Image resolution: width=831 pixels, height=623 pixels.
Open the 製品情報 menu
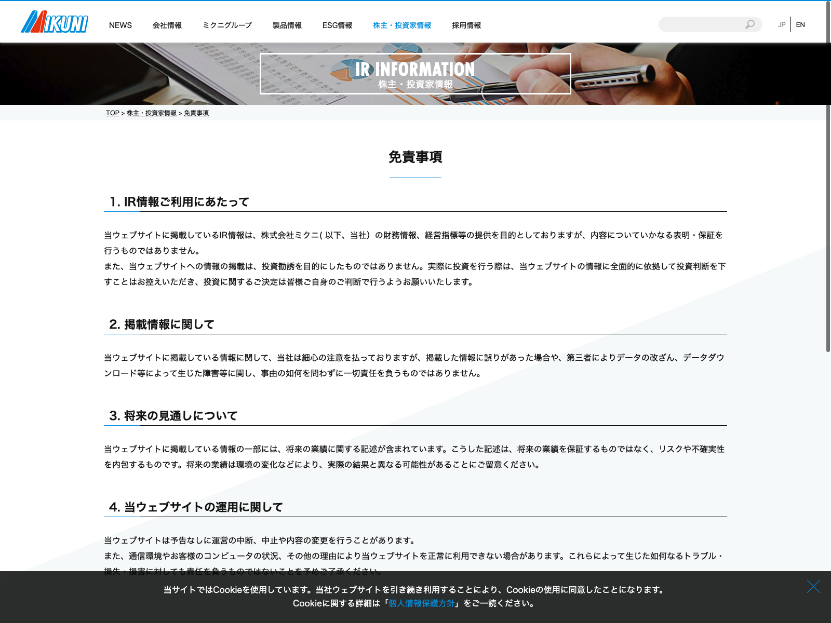[287, 25]
